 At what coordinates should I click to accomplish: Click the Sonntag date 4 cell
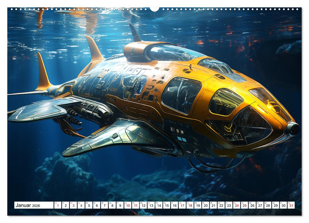coord(81,206)
